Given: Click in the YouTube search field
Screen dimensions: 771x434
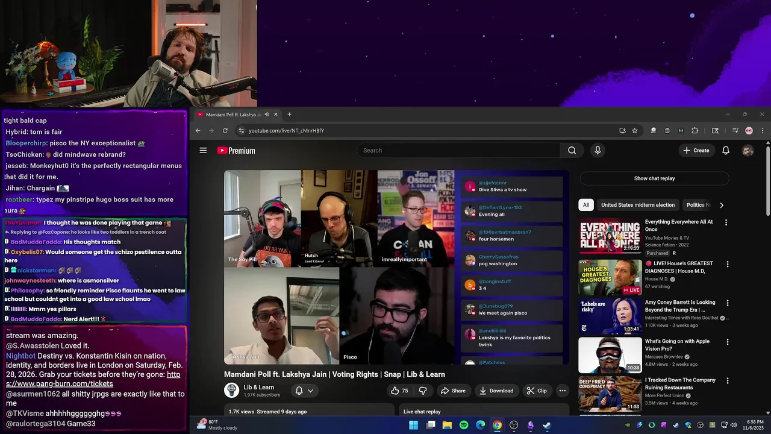Looking at the screenshot, I should click(459, 151).
